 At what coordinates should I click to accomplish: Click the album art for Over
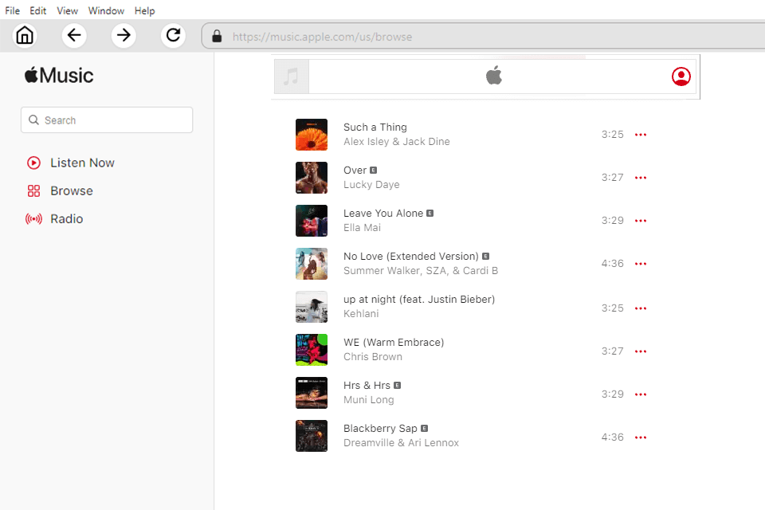tap(312, 178)
